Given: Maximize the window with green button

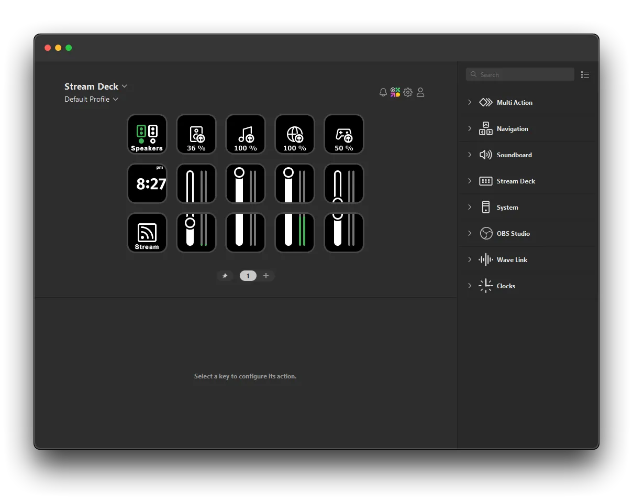Looking at the screenshot, I should pyautogui.click(x=69, y=48).
